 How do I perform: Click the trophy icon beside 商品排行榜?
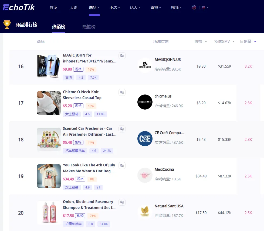click(x=7, y=24)
